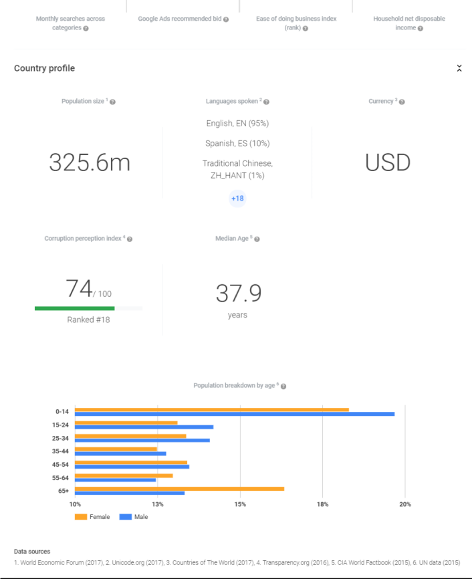Screen dimensions: 472x579
Task: Open Household net disposable income help icon
Action: click(x=420, y=29)
